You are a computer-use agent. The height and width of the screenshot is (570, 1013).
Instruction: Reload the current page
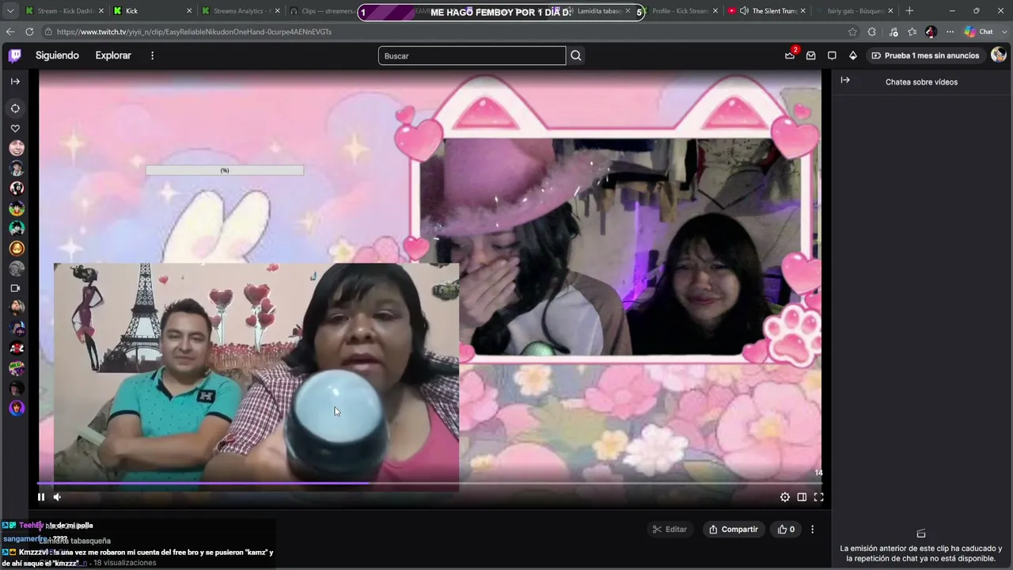click(29, 32)
